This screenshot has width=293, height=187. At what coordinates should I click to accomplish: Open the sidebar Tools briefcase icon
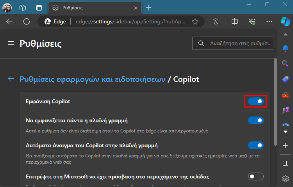pyautogui.click(x=285, y=95)
